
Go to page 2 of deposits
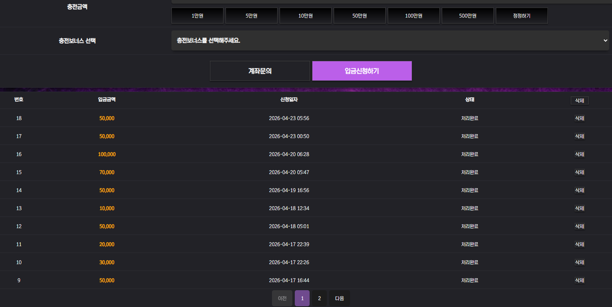coord(319,298)
